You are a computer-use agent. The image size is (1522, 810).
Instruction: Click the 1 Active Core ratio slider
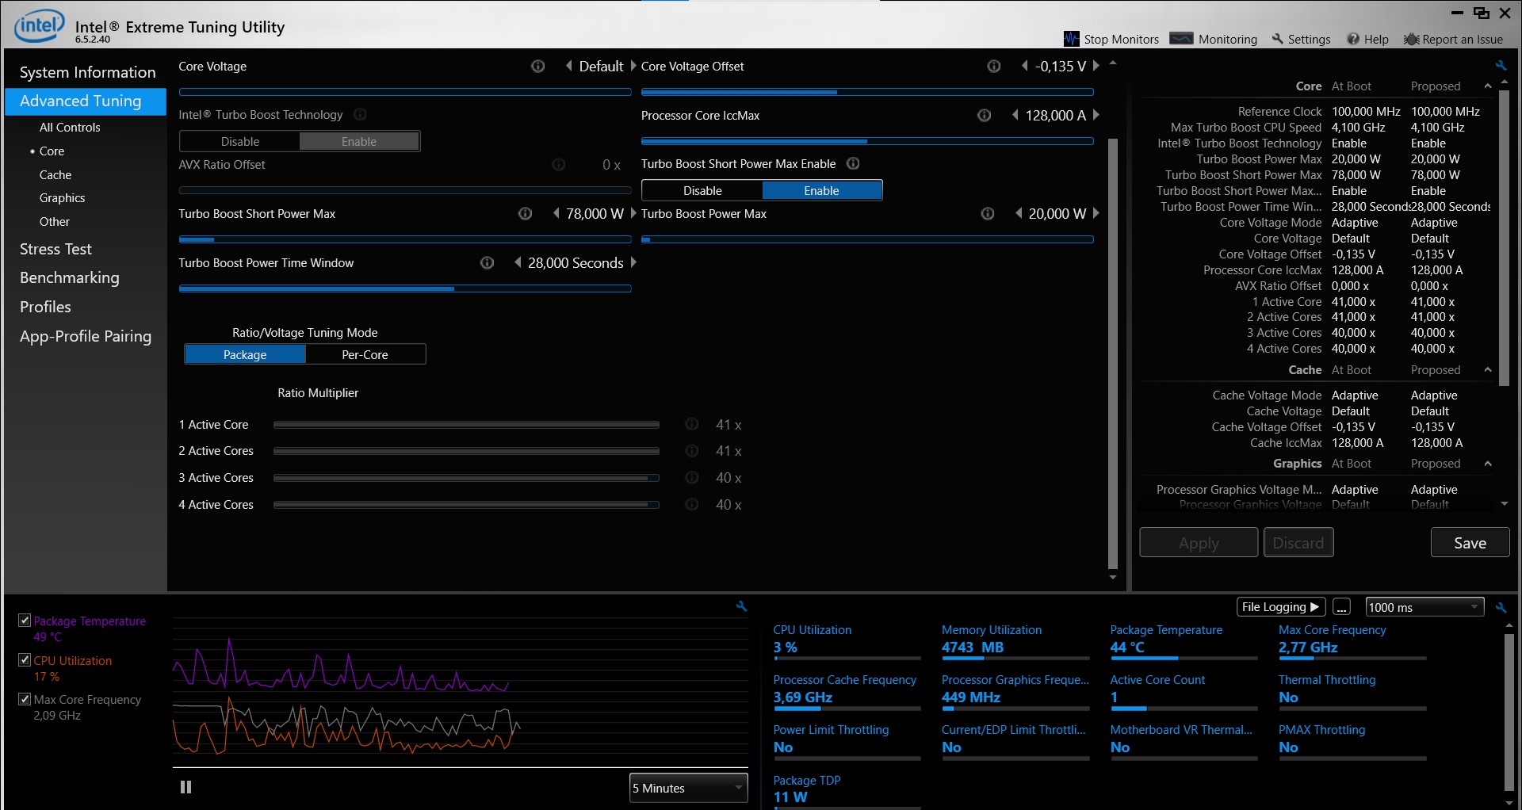pyautogui.click(x=466, y=425)
